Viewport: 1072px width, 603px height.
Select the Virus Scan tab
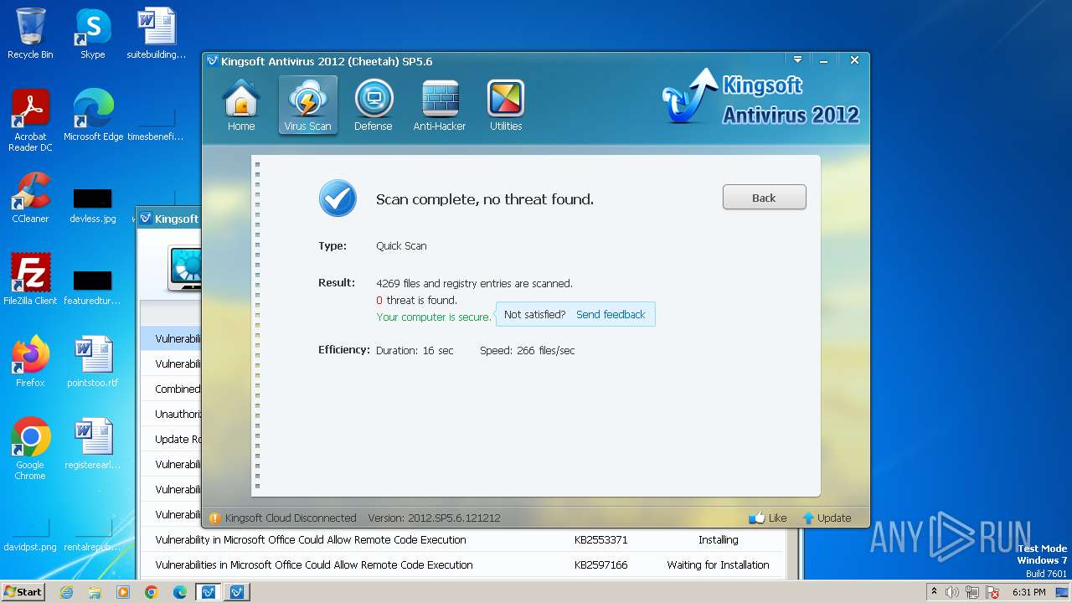pos(307,106)
